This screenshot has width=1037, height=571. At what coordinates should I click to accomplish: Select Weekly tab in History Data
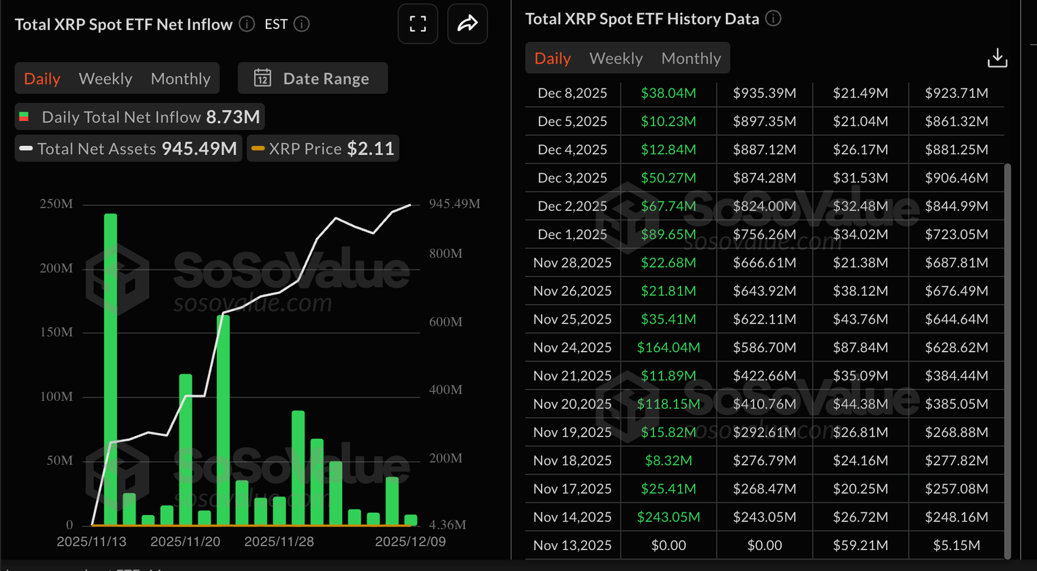coord(616,59)
